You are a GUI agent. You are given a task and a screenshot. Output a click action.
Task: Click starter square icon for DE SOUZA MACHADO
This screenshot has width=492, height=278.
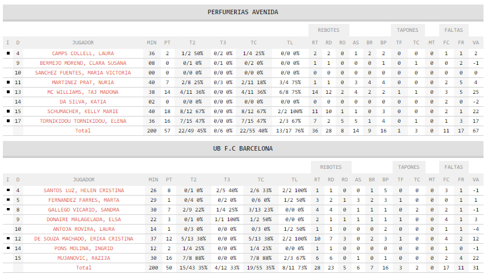[x=8, y=238]
